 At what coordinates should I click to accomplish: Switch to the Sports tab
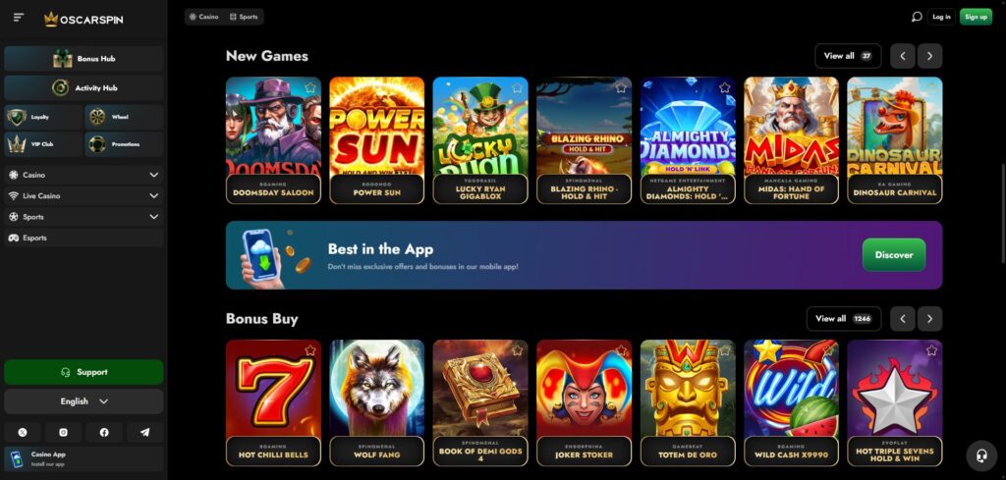coord(244,17)
